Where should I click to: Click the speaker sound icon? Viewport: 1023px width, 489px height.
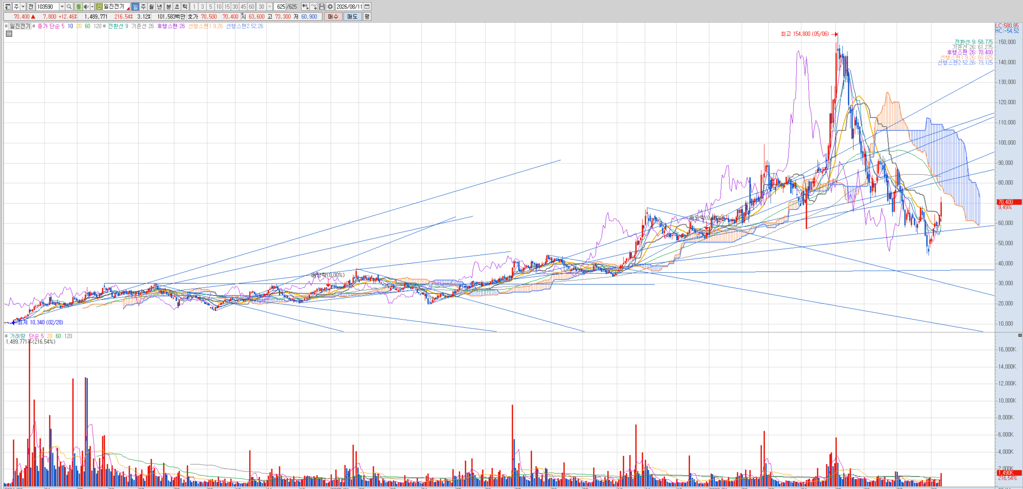tap(86, 6)
